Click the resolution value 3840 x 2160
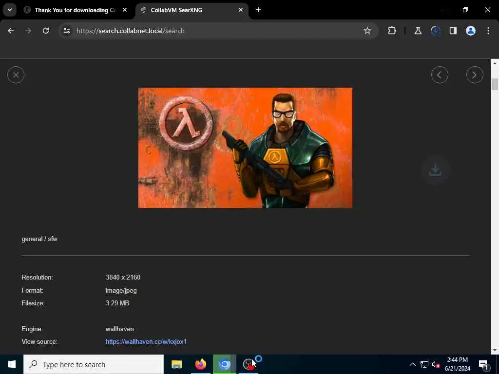Screen dimensions: 499x374 123,277
